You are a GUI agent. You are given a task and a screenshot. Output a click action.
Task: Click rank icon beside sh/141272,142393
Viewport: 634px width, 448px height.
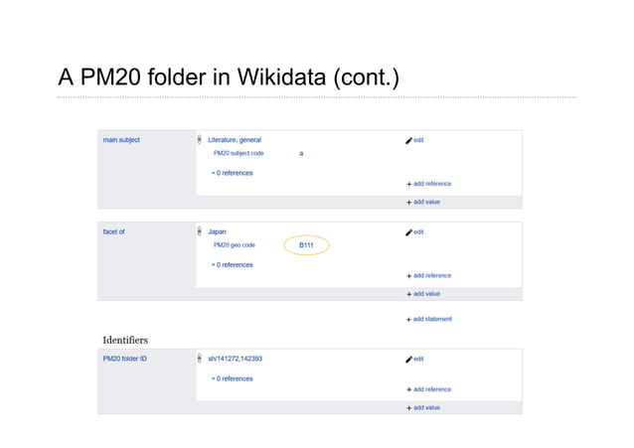coord(200,359)
